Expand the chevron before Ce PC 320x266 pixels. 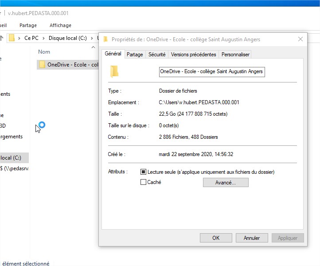pos(19,38)
